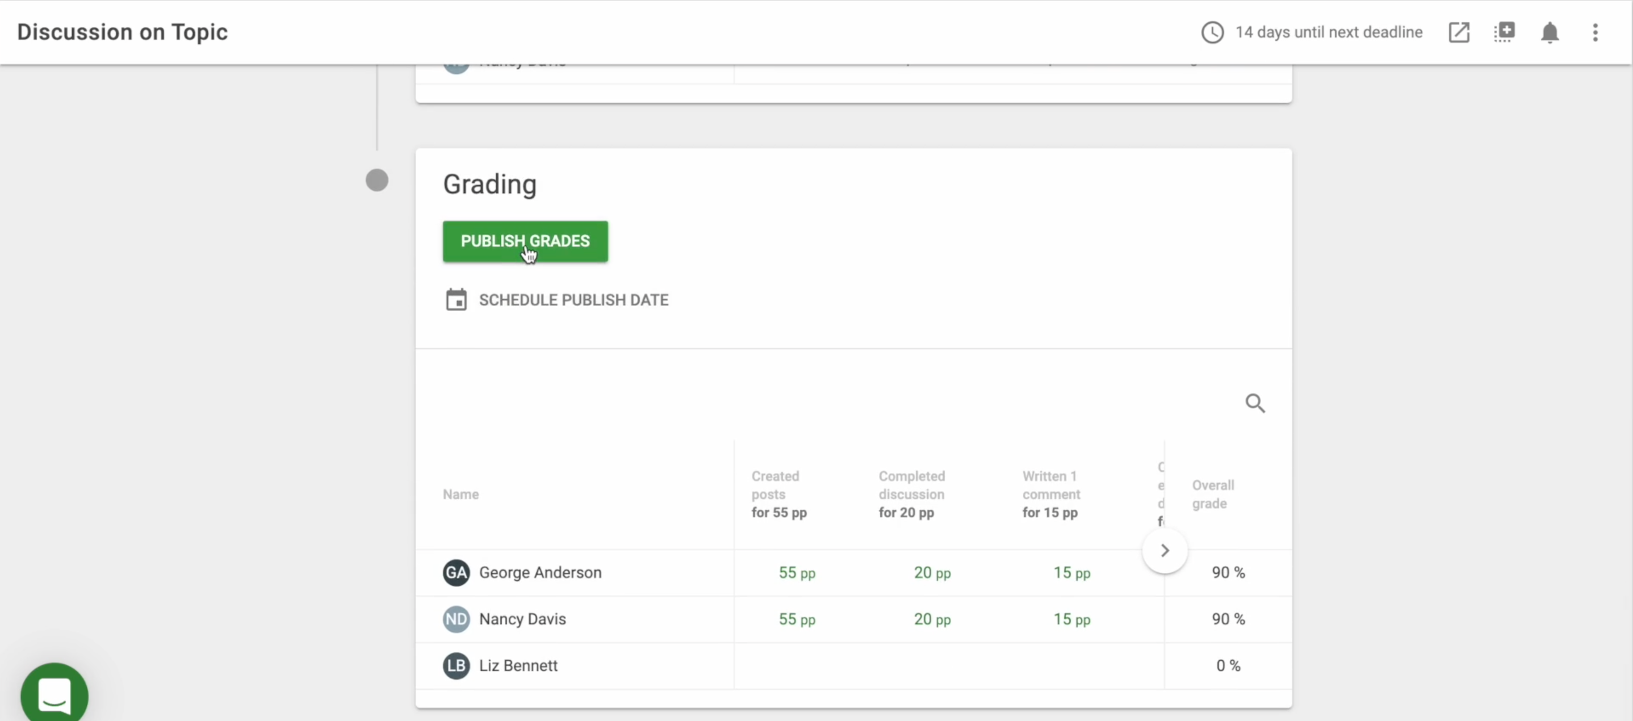Click the clock icon next to deadline text
1633x721 pixels.
pos(1212,32)
